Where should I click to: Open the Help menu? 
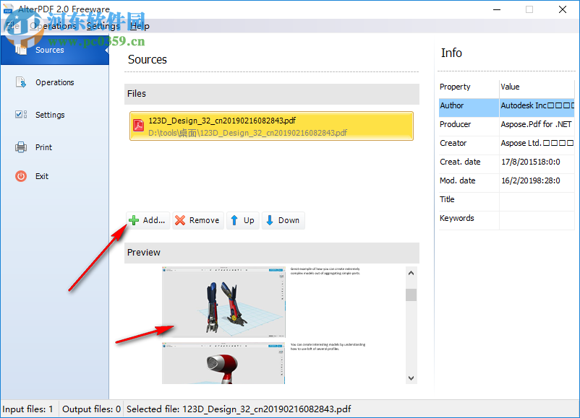(140, 26)
